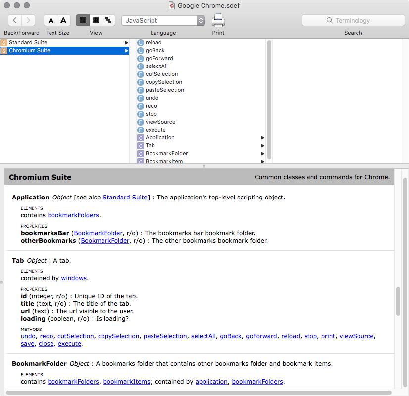Switch to grid view mode
The image size is (409, 396).
point(96,20)
